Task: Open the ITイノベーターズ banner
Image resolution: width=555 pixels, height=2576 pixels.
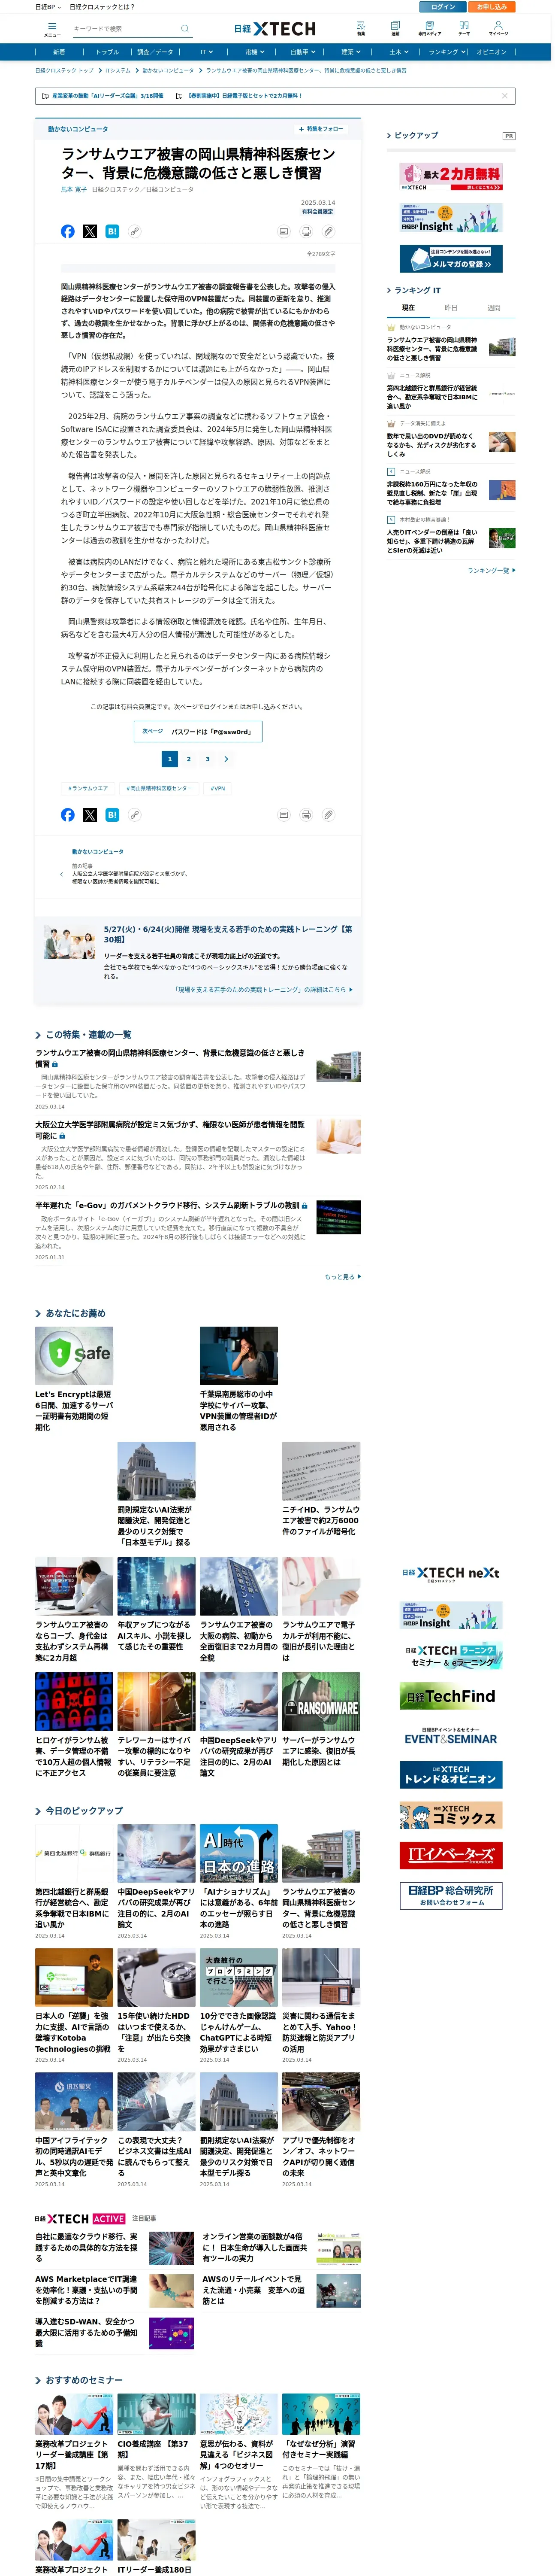Action: (x=451, y=1855)
